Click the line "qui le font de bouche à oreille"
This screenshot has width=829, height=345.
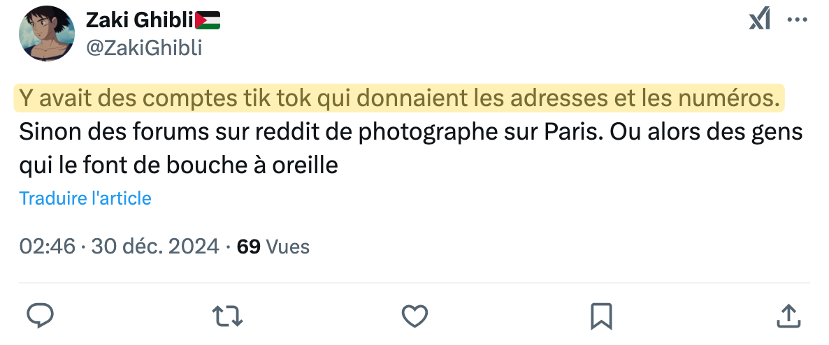click(x=179, y=166)
